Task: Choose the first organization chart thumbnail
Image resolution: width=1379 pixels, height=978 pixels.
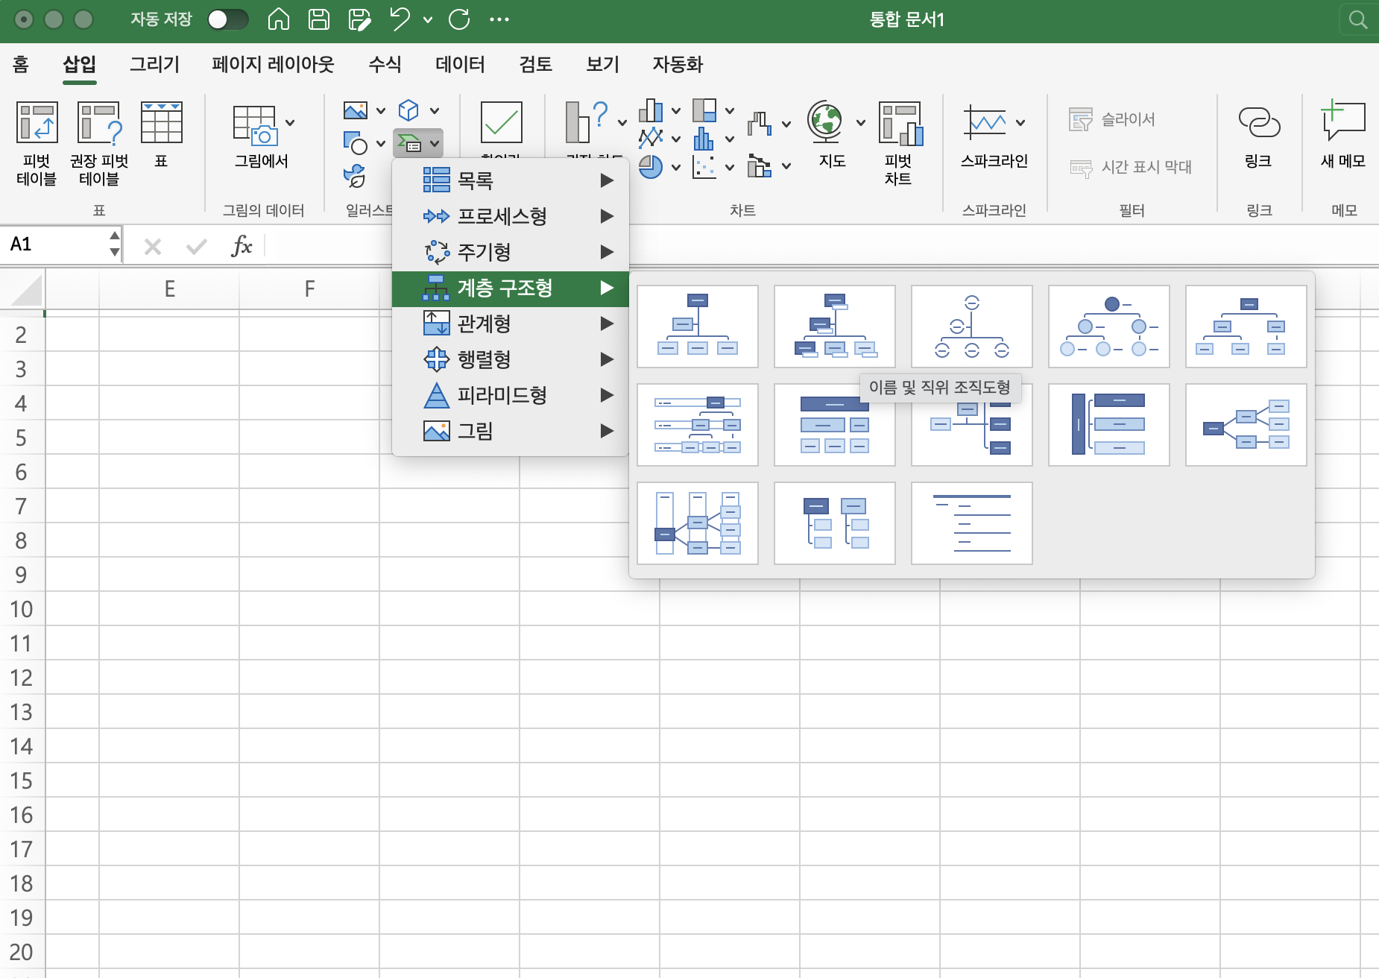Action: (x=698, y=326)
